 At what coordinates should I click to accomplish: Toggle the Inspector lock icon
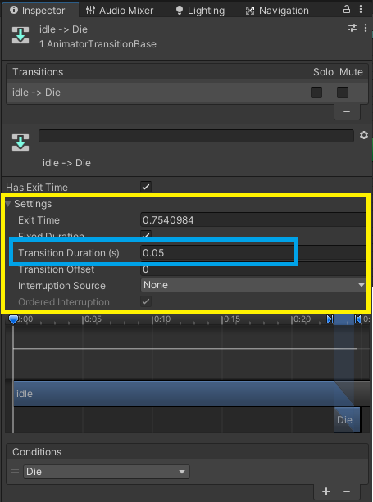pos(347,9)
